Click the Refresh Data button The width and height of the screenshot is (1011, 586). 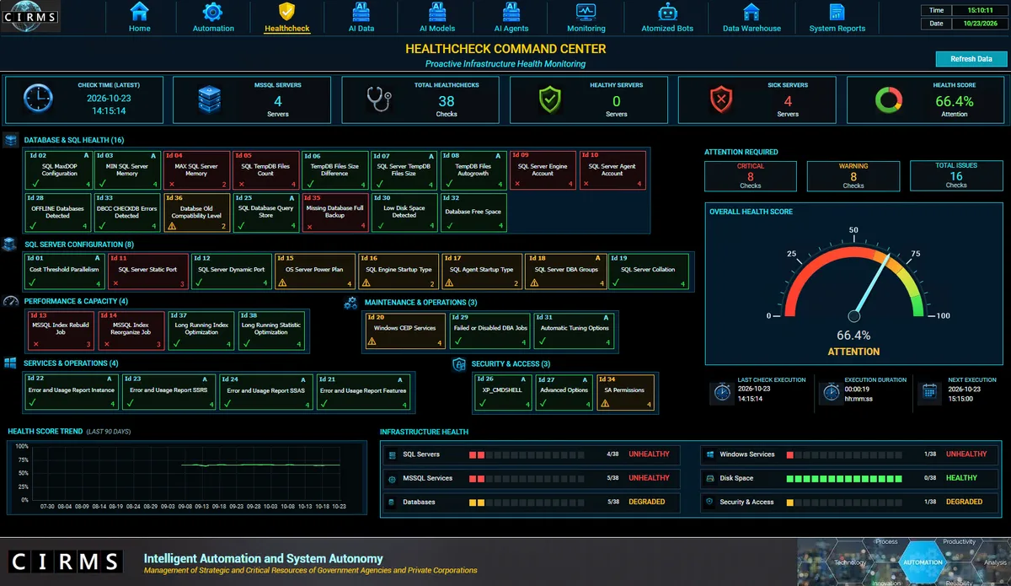971,59
